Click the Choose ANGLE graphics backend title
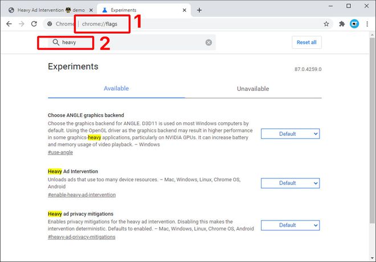Screen dimensions: 376x262 [x=86, y=115]
